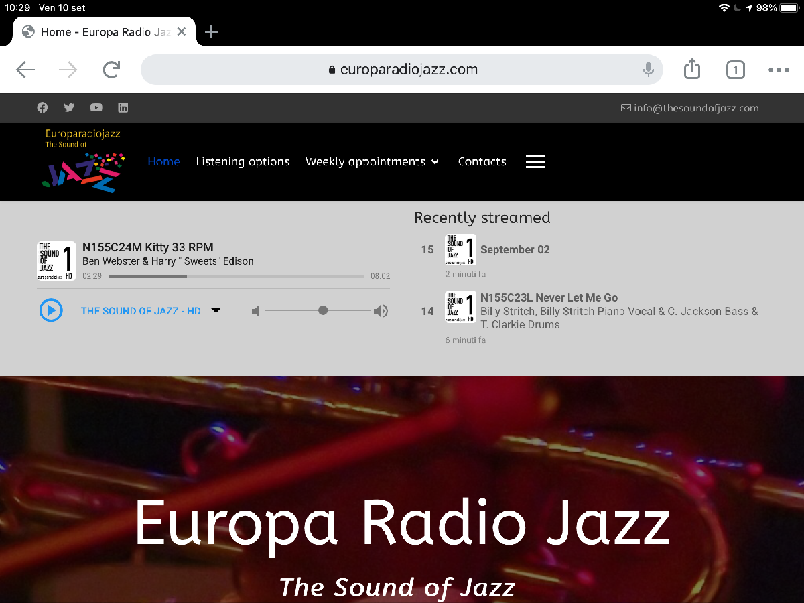Go back with the browser back arrow

click(25, 70)
